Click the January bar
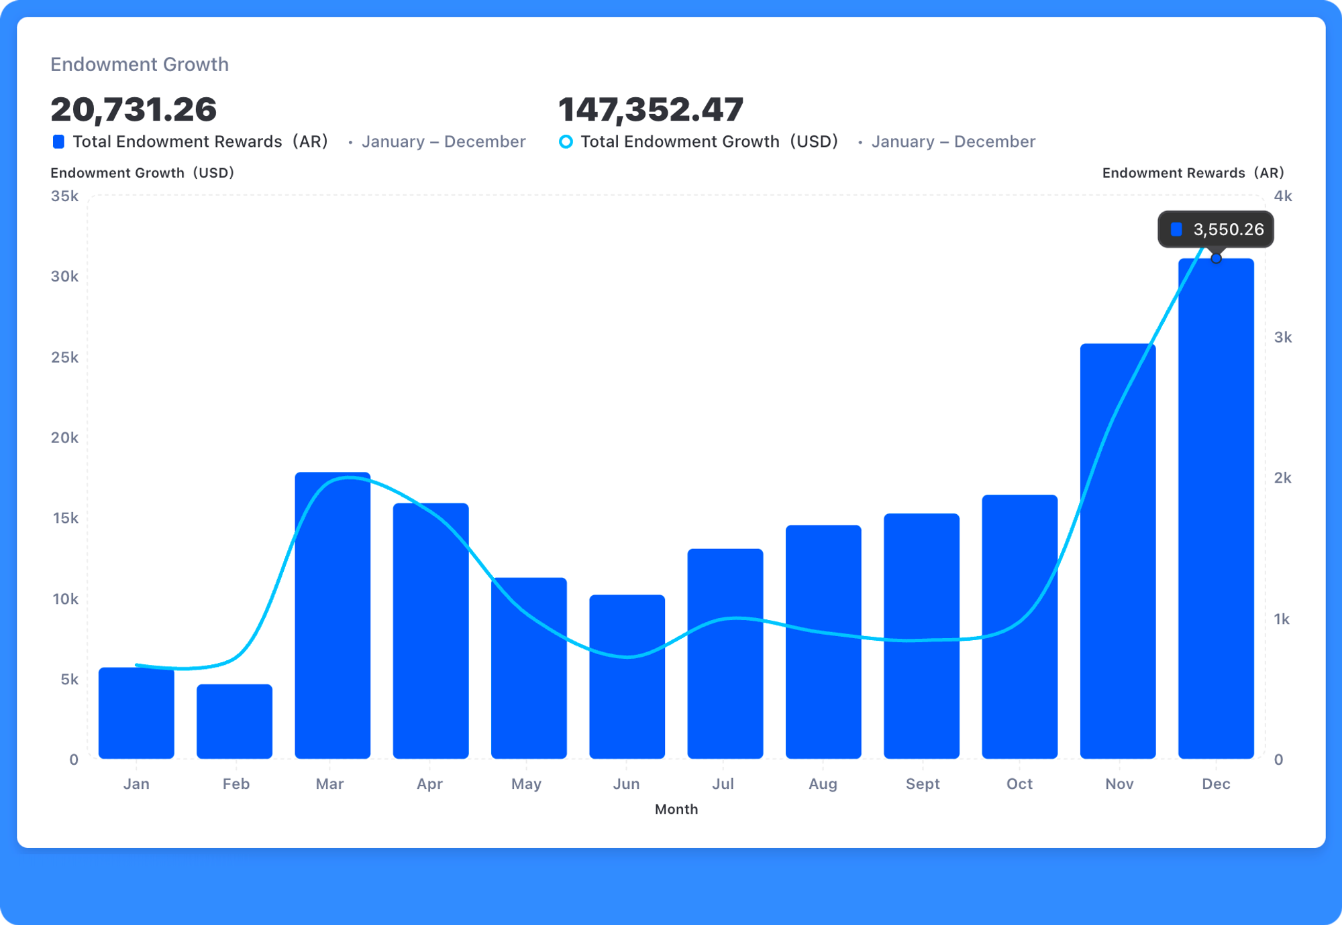This screenshot has height=925, width=1342. pyautogui.click(x=136, y=713)
